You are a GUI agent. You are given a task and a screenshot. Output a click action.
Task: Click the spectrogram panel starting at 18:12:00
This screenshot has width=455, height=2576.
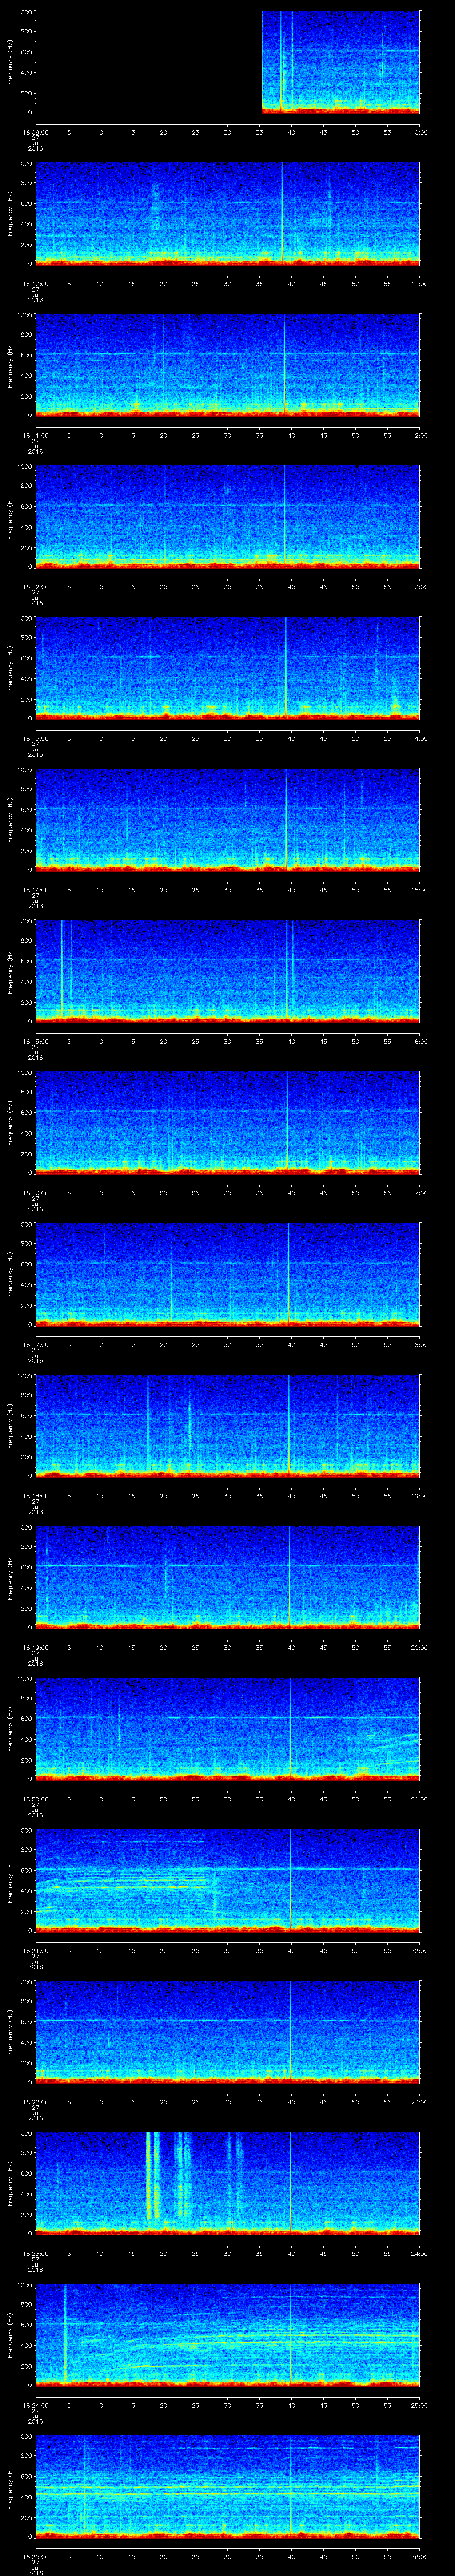point(228,517)
